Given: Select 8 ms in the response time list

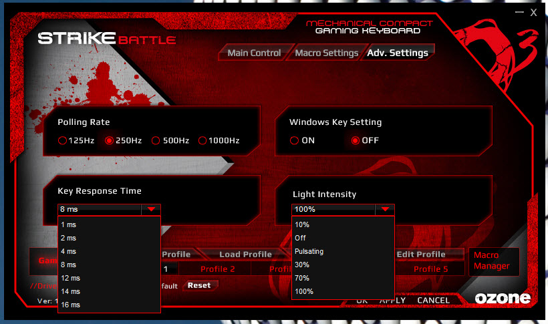Looking at the screenshot, I should click(x=109, y=265).
